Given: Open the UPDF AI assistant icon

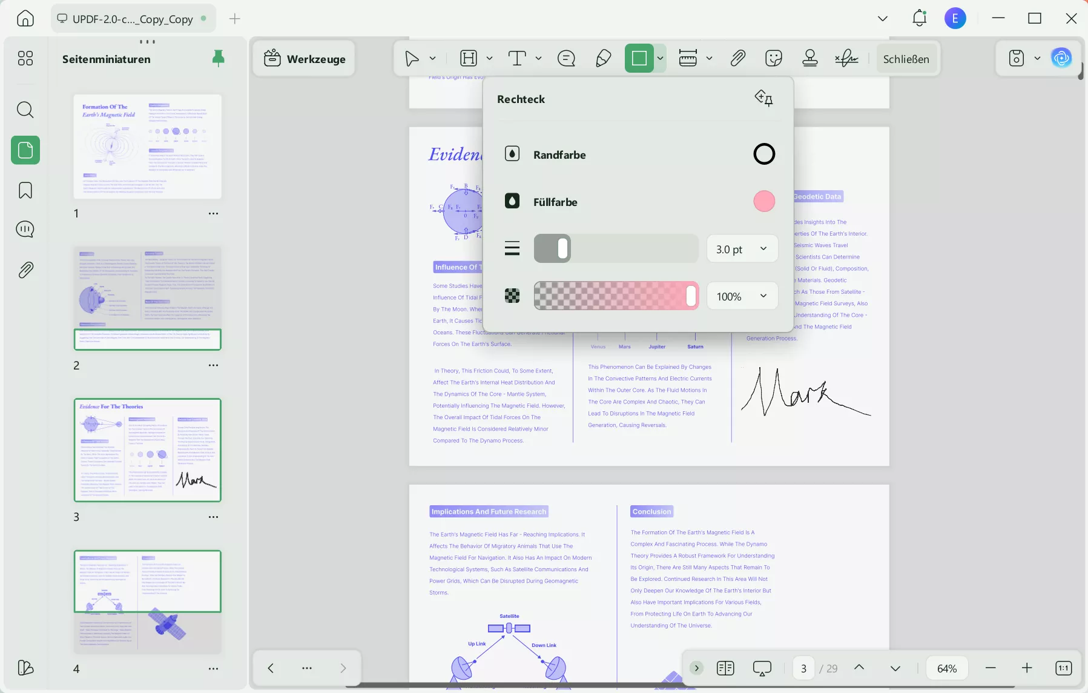Looking at the screenshot, I should click(x=1061, y=59).
